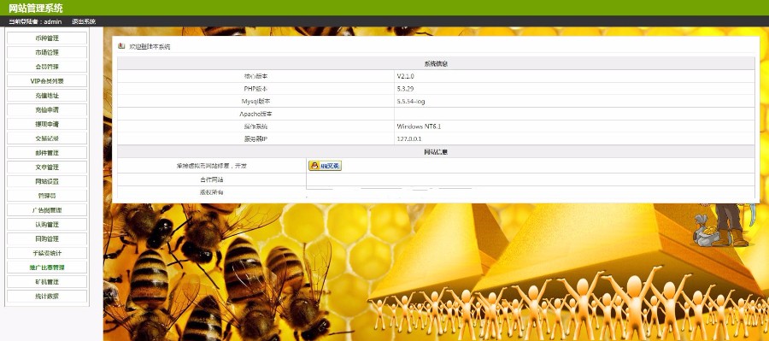Viewport: 769px width, 341px height.
Task: Open 网站设置 in the sidebar
Action: tap(47, 181)
